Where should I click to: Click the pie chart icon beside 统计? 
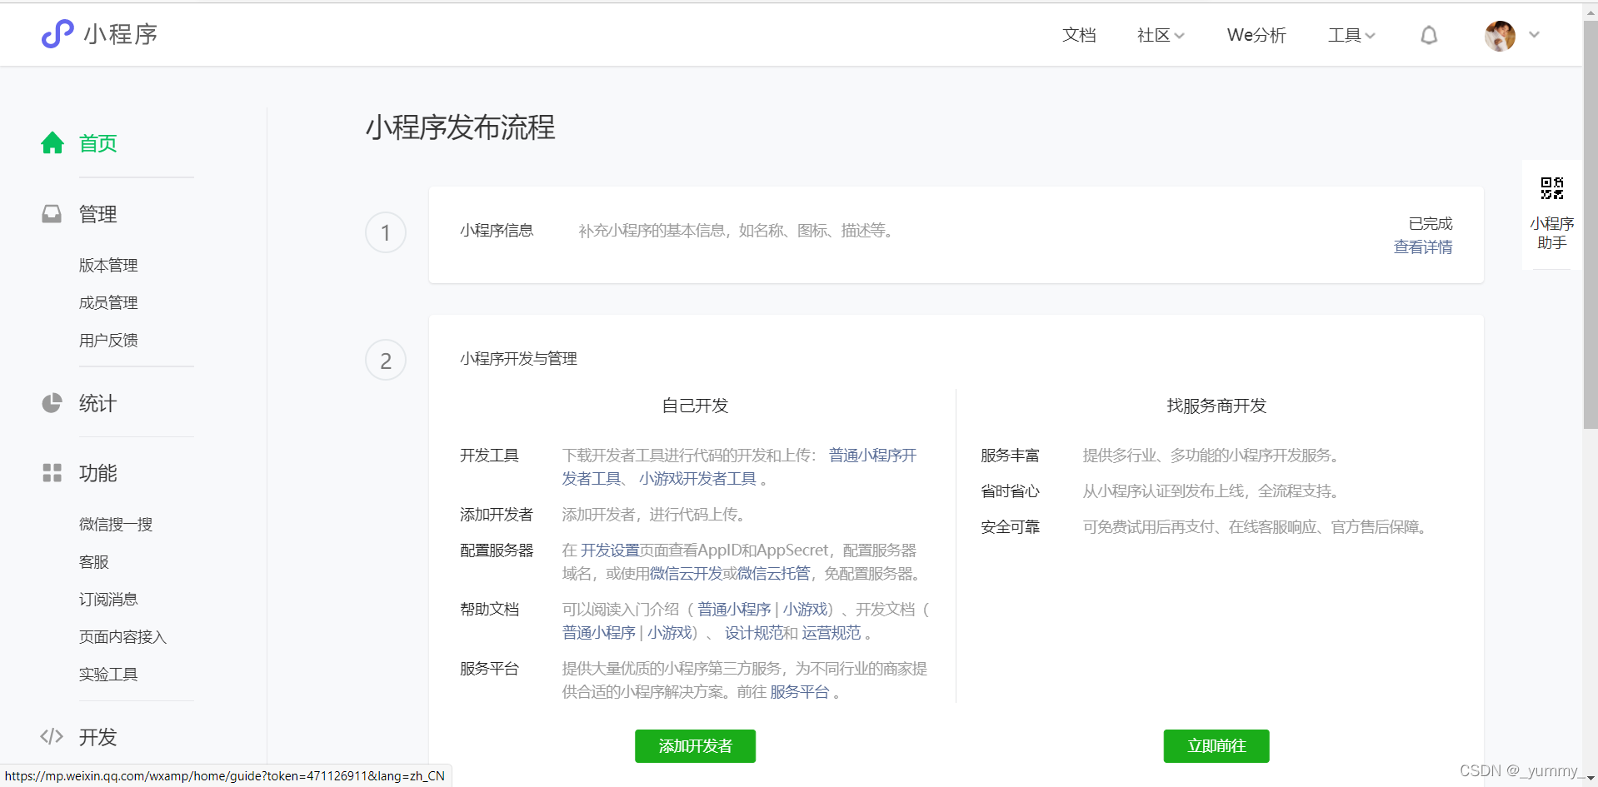point(52,403)
